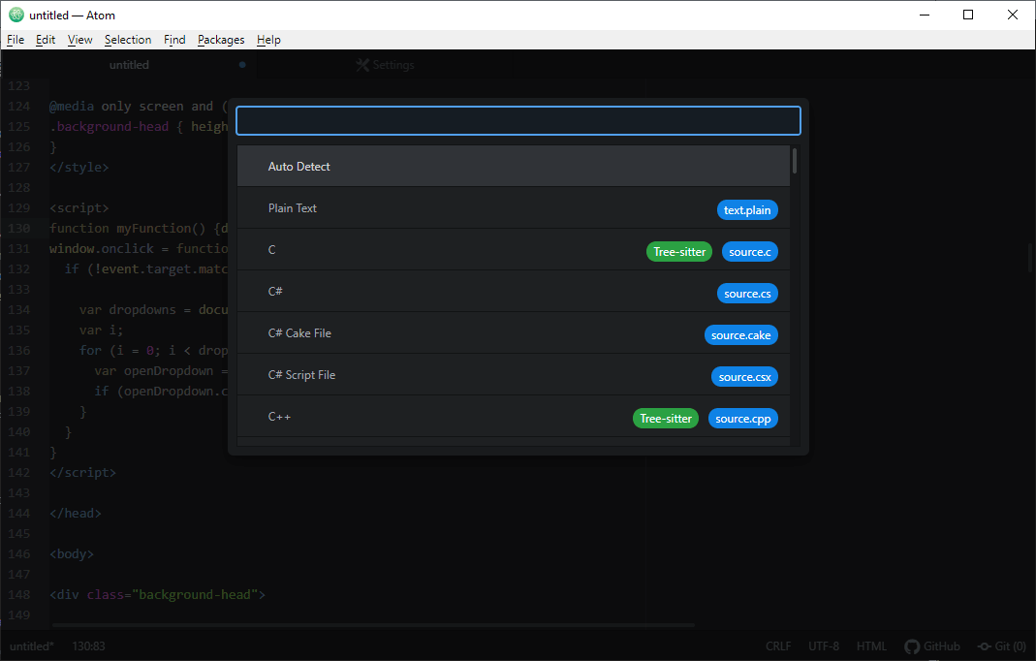Close the Atom window
This screenshot has height=661, width=1036.
[1012, 15]
